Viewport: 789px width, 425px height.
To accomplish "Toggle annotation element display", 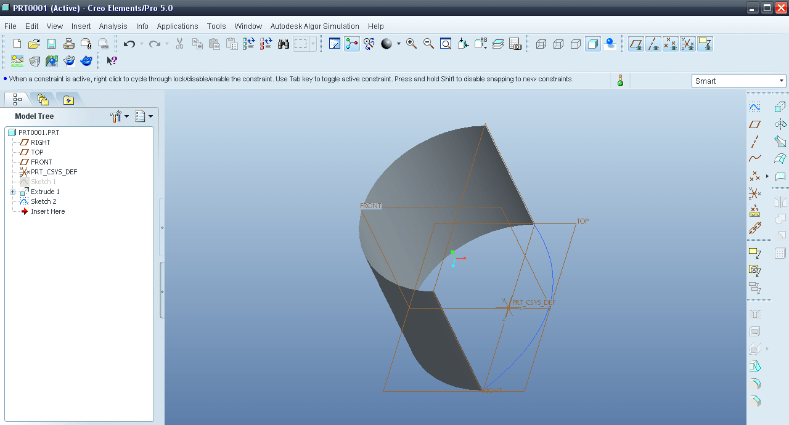I will (705, 44).
